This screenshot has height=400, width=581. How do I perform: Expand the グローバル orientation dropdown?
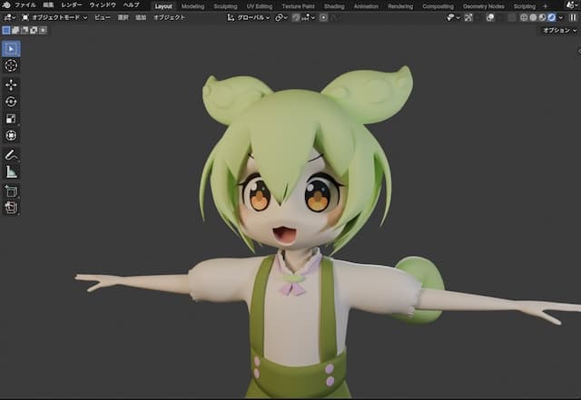tap(247, 17)
